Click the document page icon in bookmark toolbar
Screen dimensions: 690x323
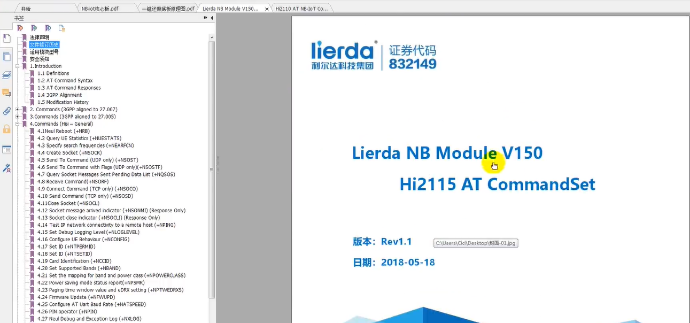coord(61,28)
